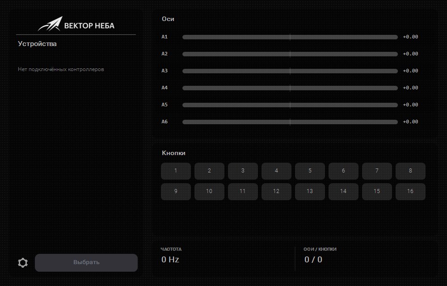
Task: Click the A1 axis slider bar
Action: tap(290, 37)
